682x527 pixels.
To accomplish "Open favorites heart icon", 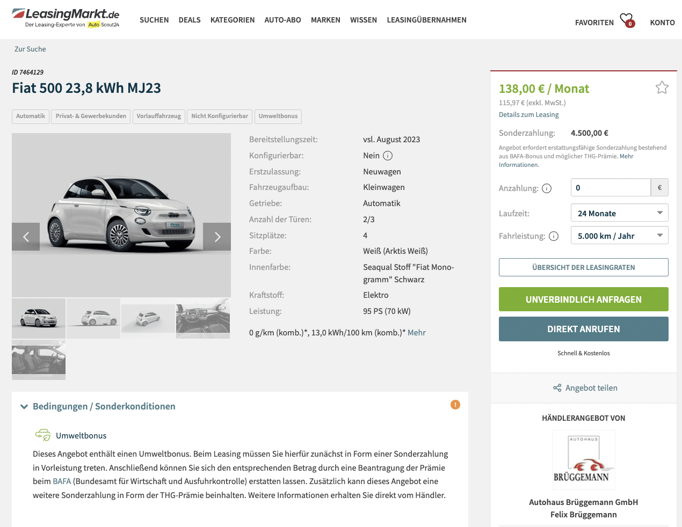I will tap(627, 20).
